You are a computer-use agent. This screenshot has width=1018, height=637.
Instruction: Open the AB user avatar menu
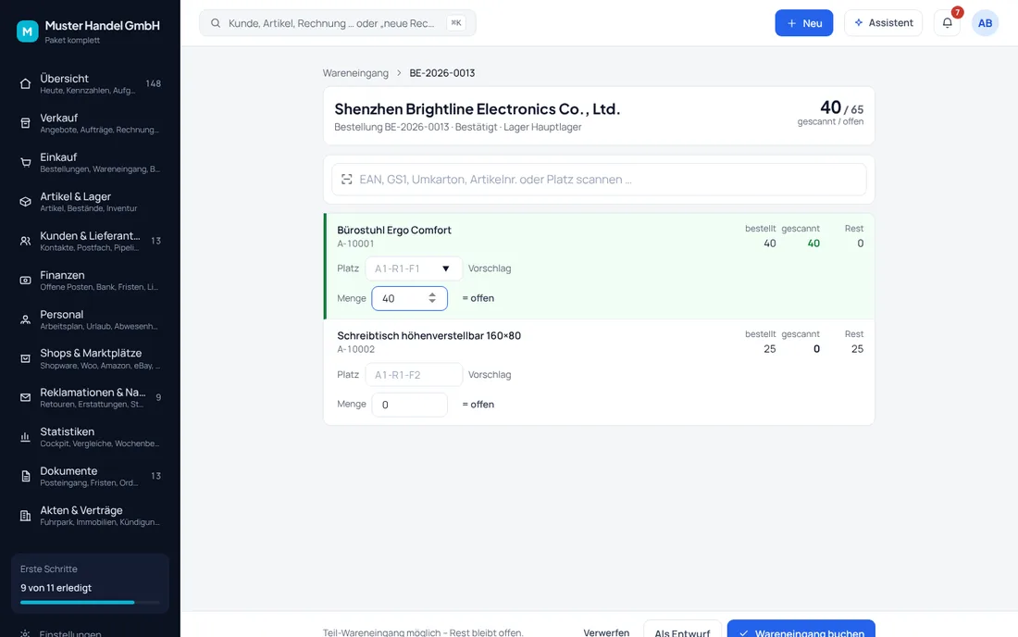point(985,23)
